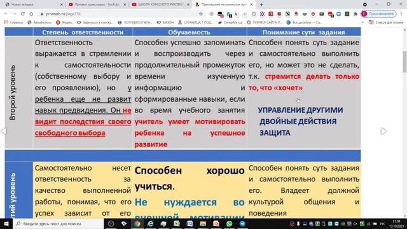Open the СТРАНИЦА 1 ПОД bookmark
This screenshot has width=407, height=229.
[x=196, y=23]
